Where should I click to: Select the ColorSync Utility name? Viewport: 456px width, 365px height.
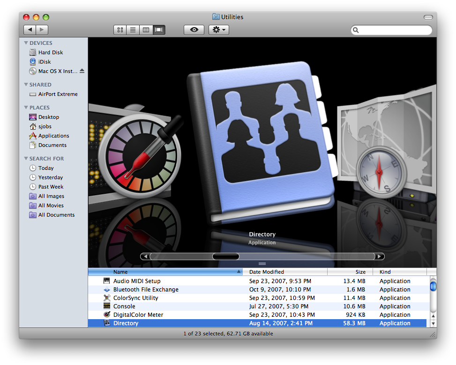136,298
